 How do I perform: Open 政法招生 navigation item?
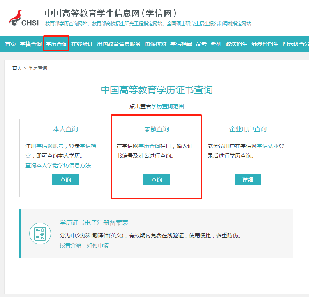(237, 44)
